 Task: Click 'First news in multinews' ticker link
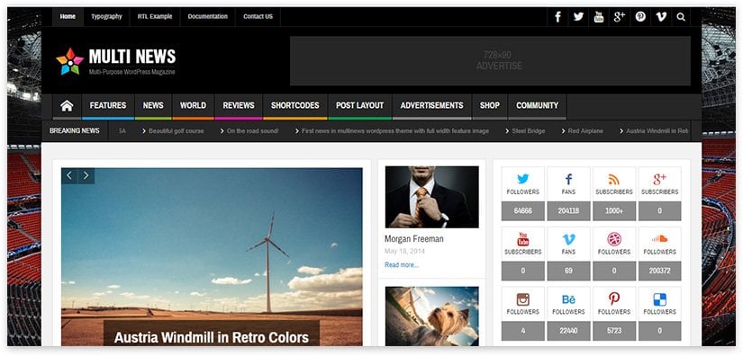(x=395, y=131)
